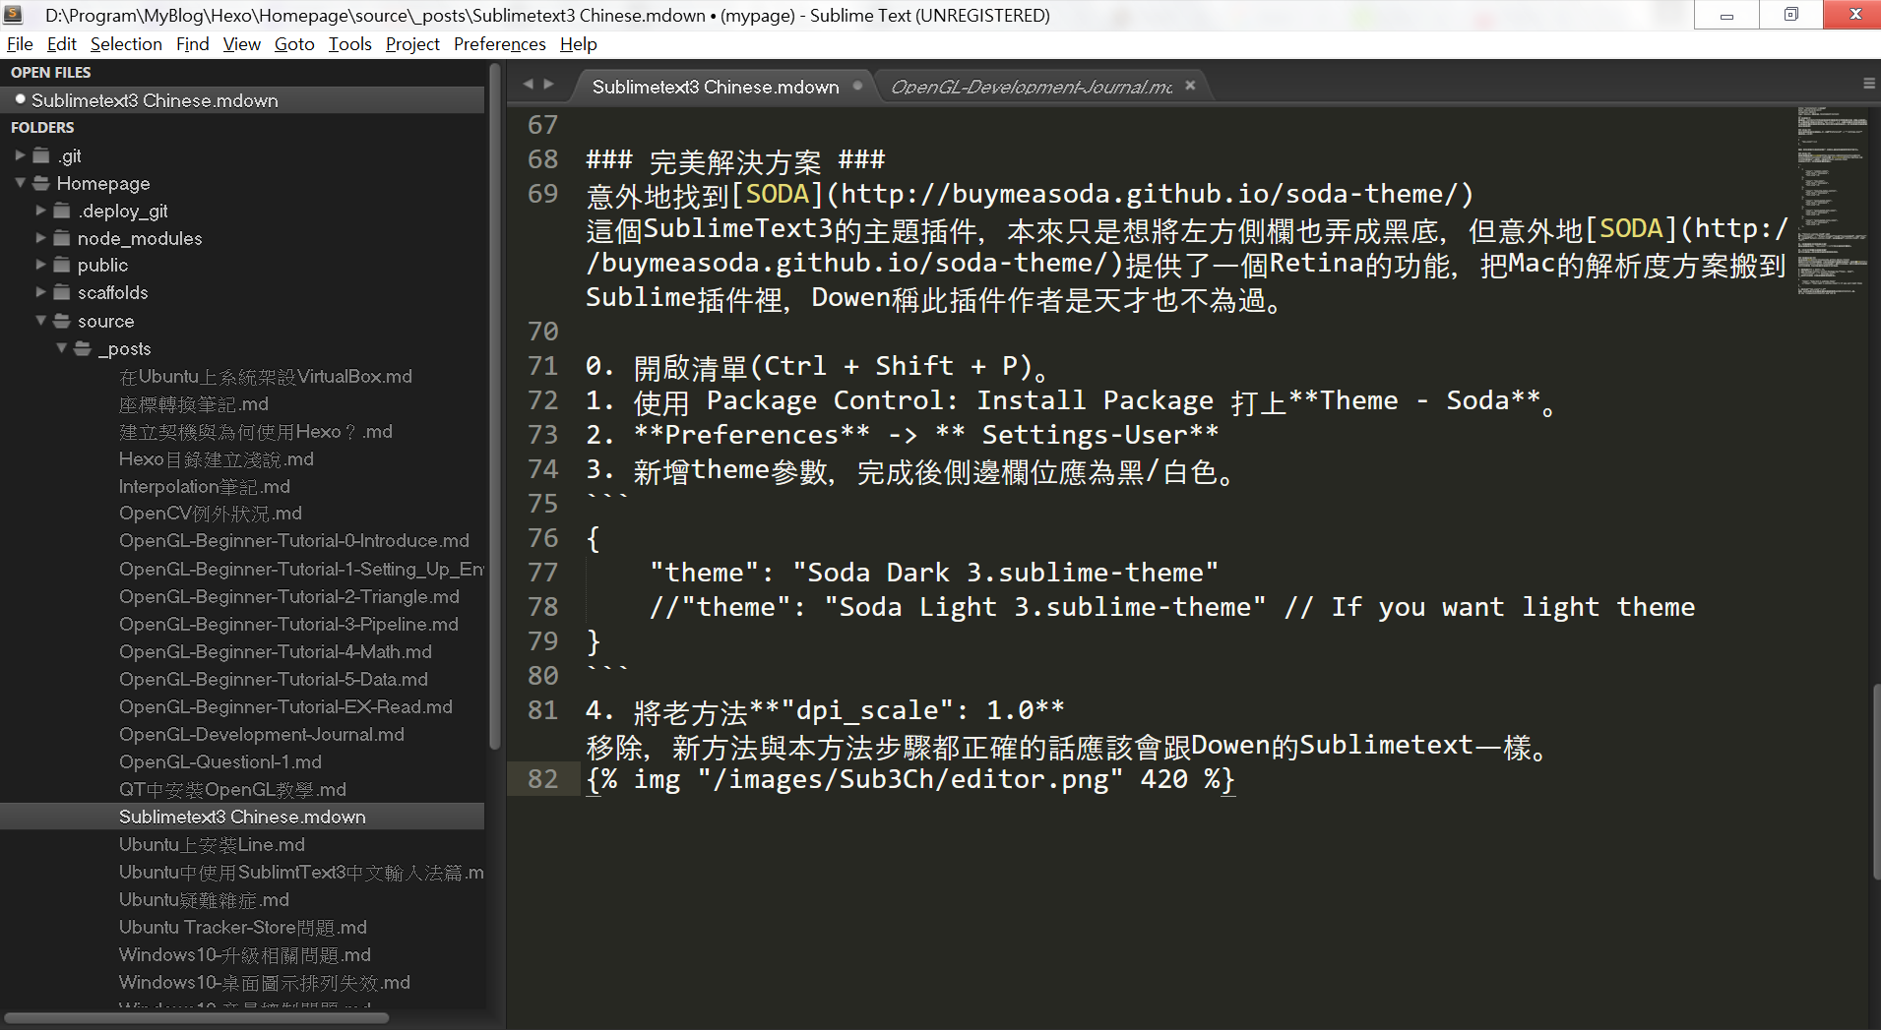Click the source open folder icon
This screenshot has width=1881, height=1030.
coord(62,321)
